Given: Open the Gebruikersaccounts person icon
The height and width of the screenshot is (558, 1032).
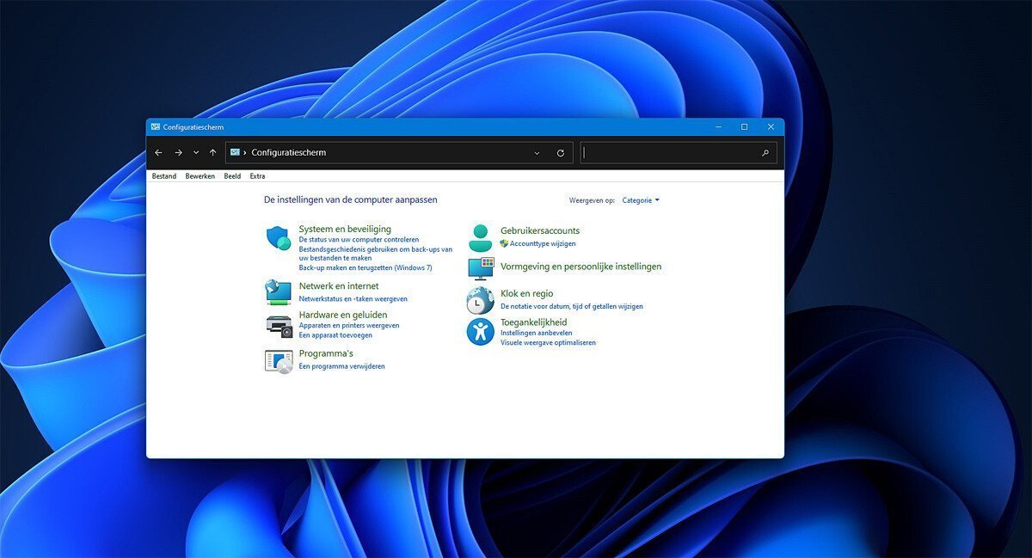Looking at the screenshot, I should point(481,237).
